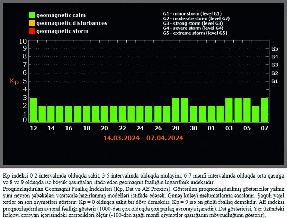This screenshot has height=218, width=287.
Task: Click the green bar above date 03
Action: coord(229,110)
